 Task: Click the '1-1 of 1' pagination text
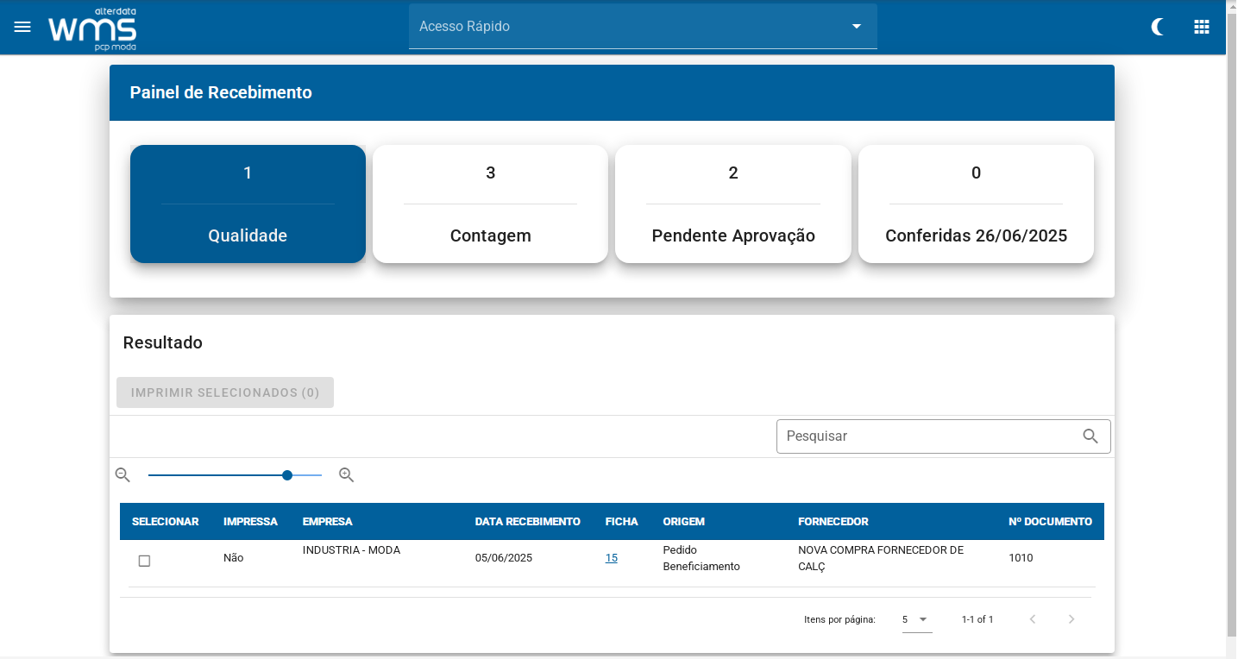pos(977,619)
